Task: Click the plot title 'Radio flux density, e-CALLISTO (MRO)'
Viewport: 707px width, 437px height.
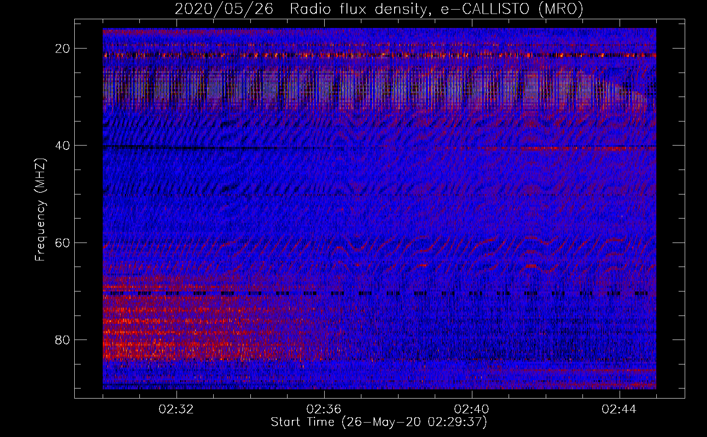Action: pos(437,9)
